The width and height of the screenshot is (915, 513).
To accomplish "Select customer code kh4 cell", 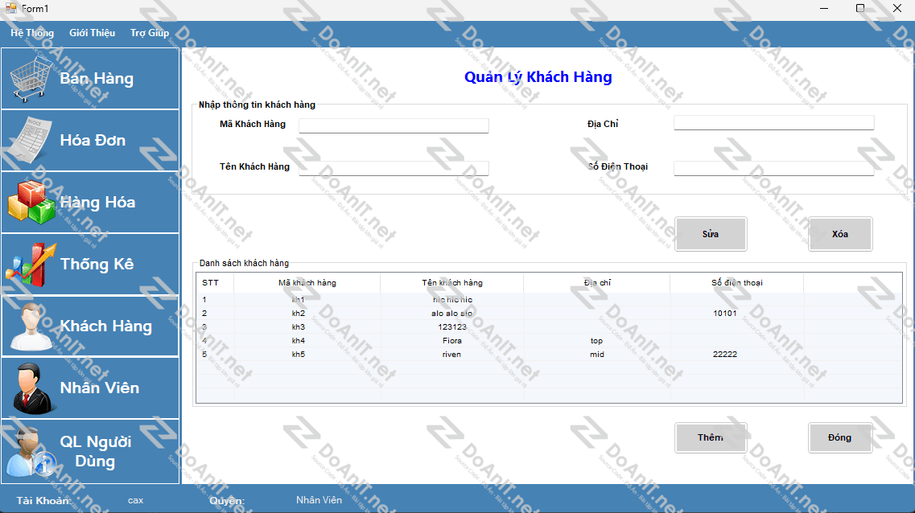I will tap(299, 340).
